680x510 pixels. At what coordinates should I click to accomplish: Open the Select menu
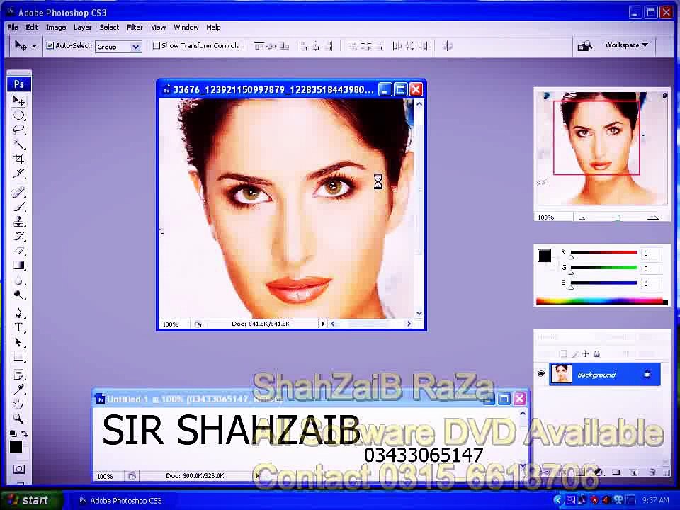[109, 28]
